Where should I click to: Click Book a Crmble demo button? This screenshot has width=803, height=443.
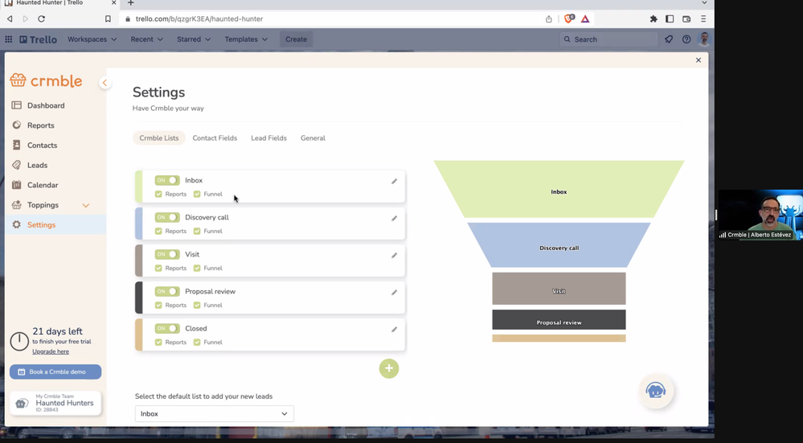tap(55, 371)
